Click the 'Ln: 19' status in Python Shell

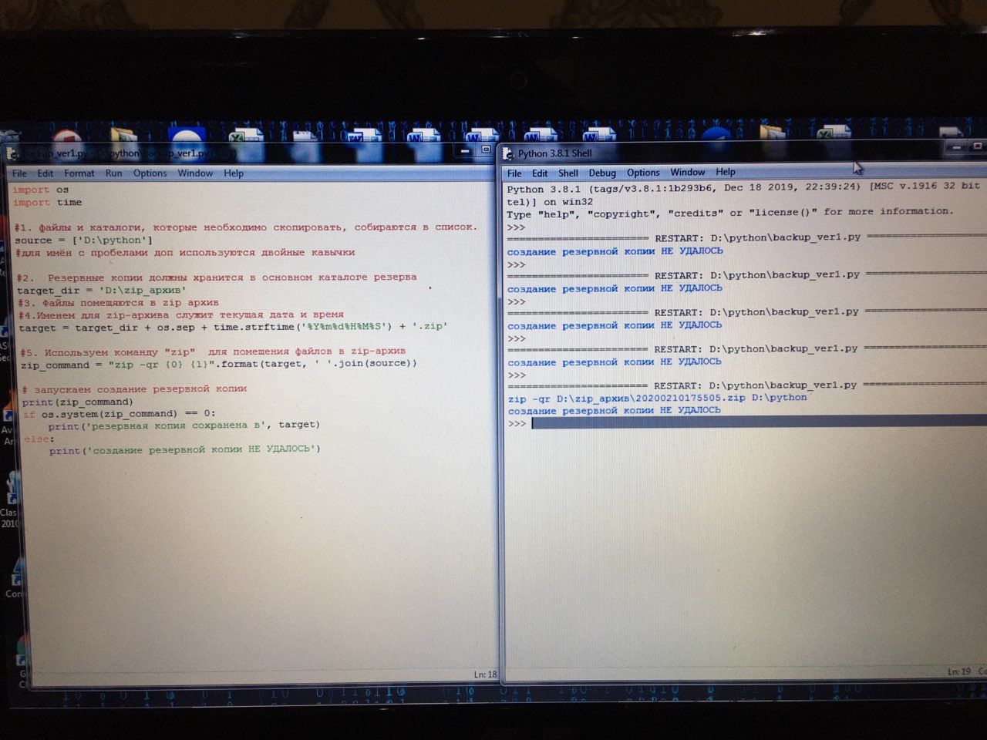tap(959, 672)
